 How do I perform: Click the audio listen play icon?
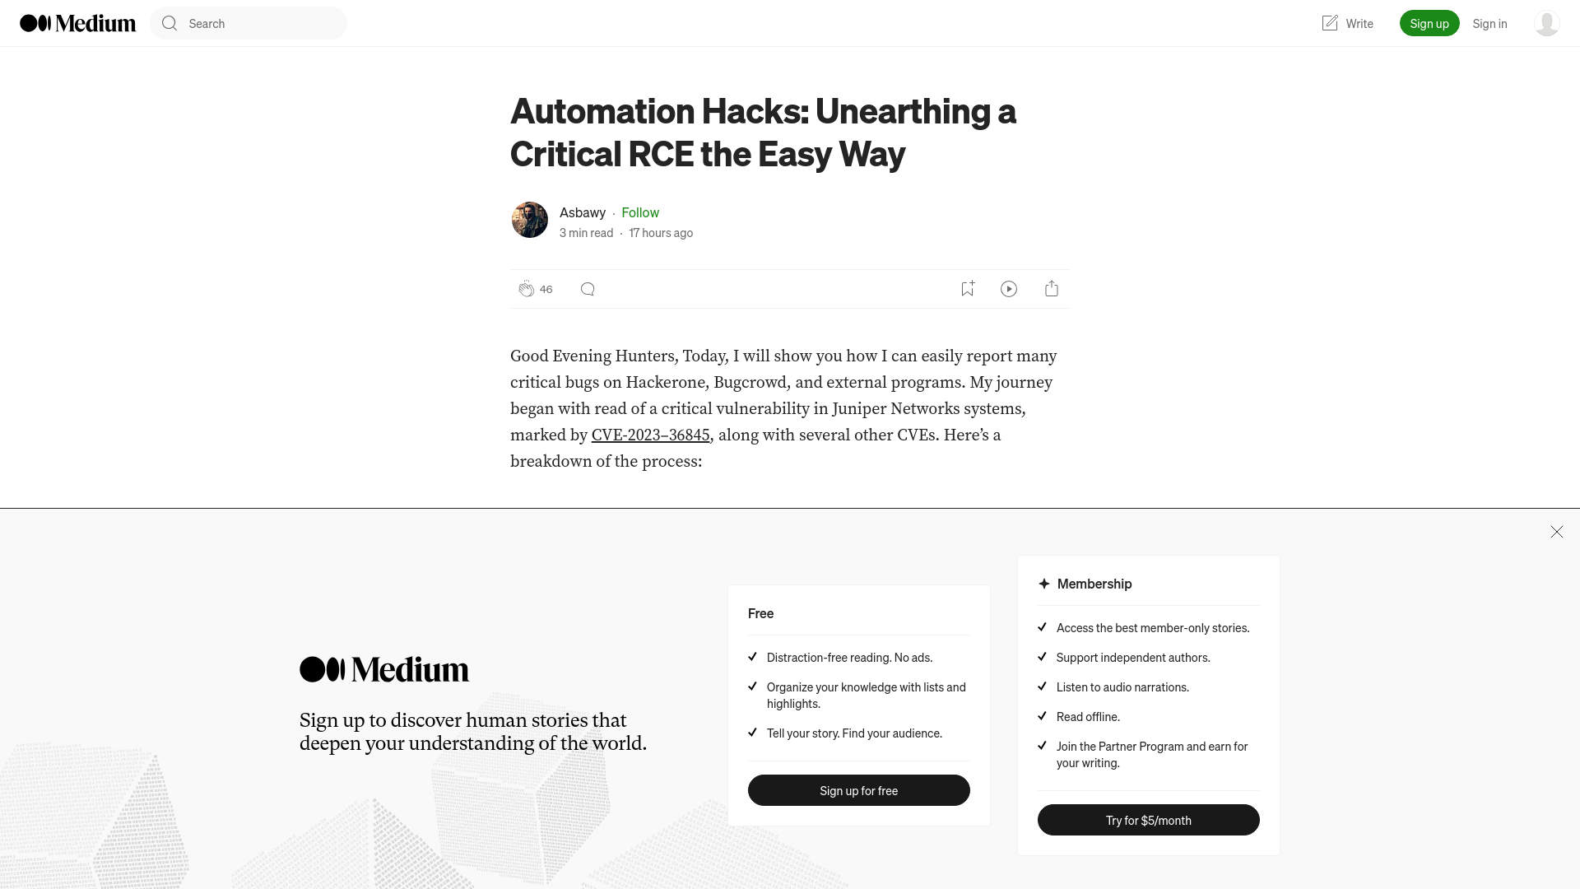point(1009,287)
